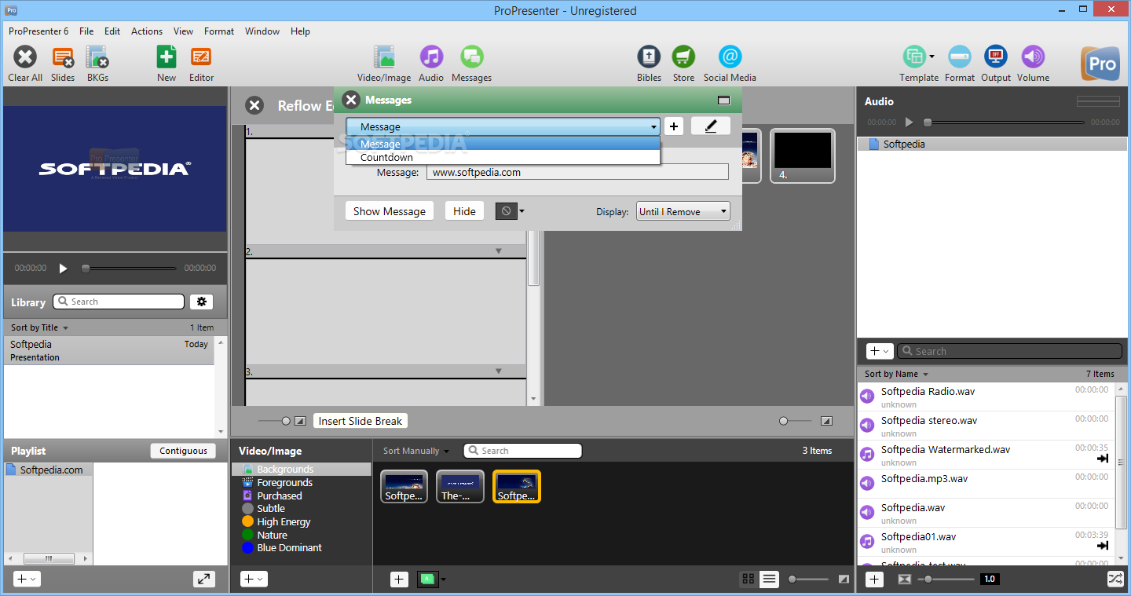Open message type combo box
The width and height of the screenshot is (1131, 596).
(x=503, y=126)
